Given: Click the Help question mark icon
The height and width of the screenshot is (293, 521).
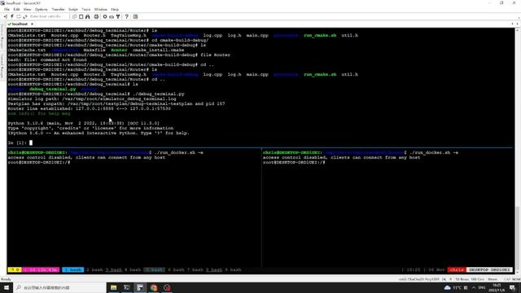Looking at the screenshot, I should click(x=127, y=16).
